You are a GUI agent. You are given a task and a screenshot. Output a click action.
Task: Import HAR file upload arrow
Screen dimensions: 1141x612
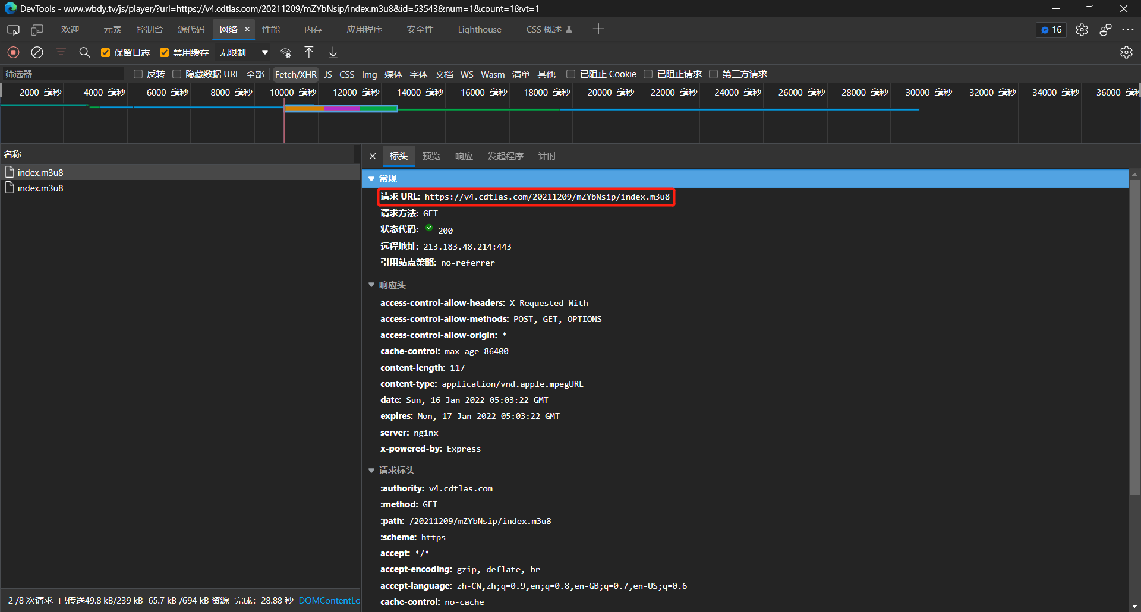(309, 52)
